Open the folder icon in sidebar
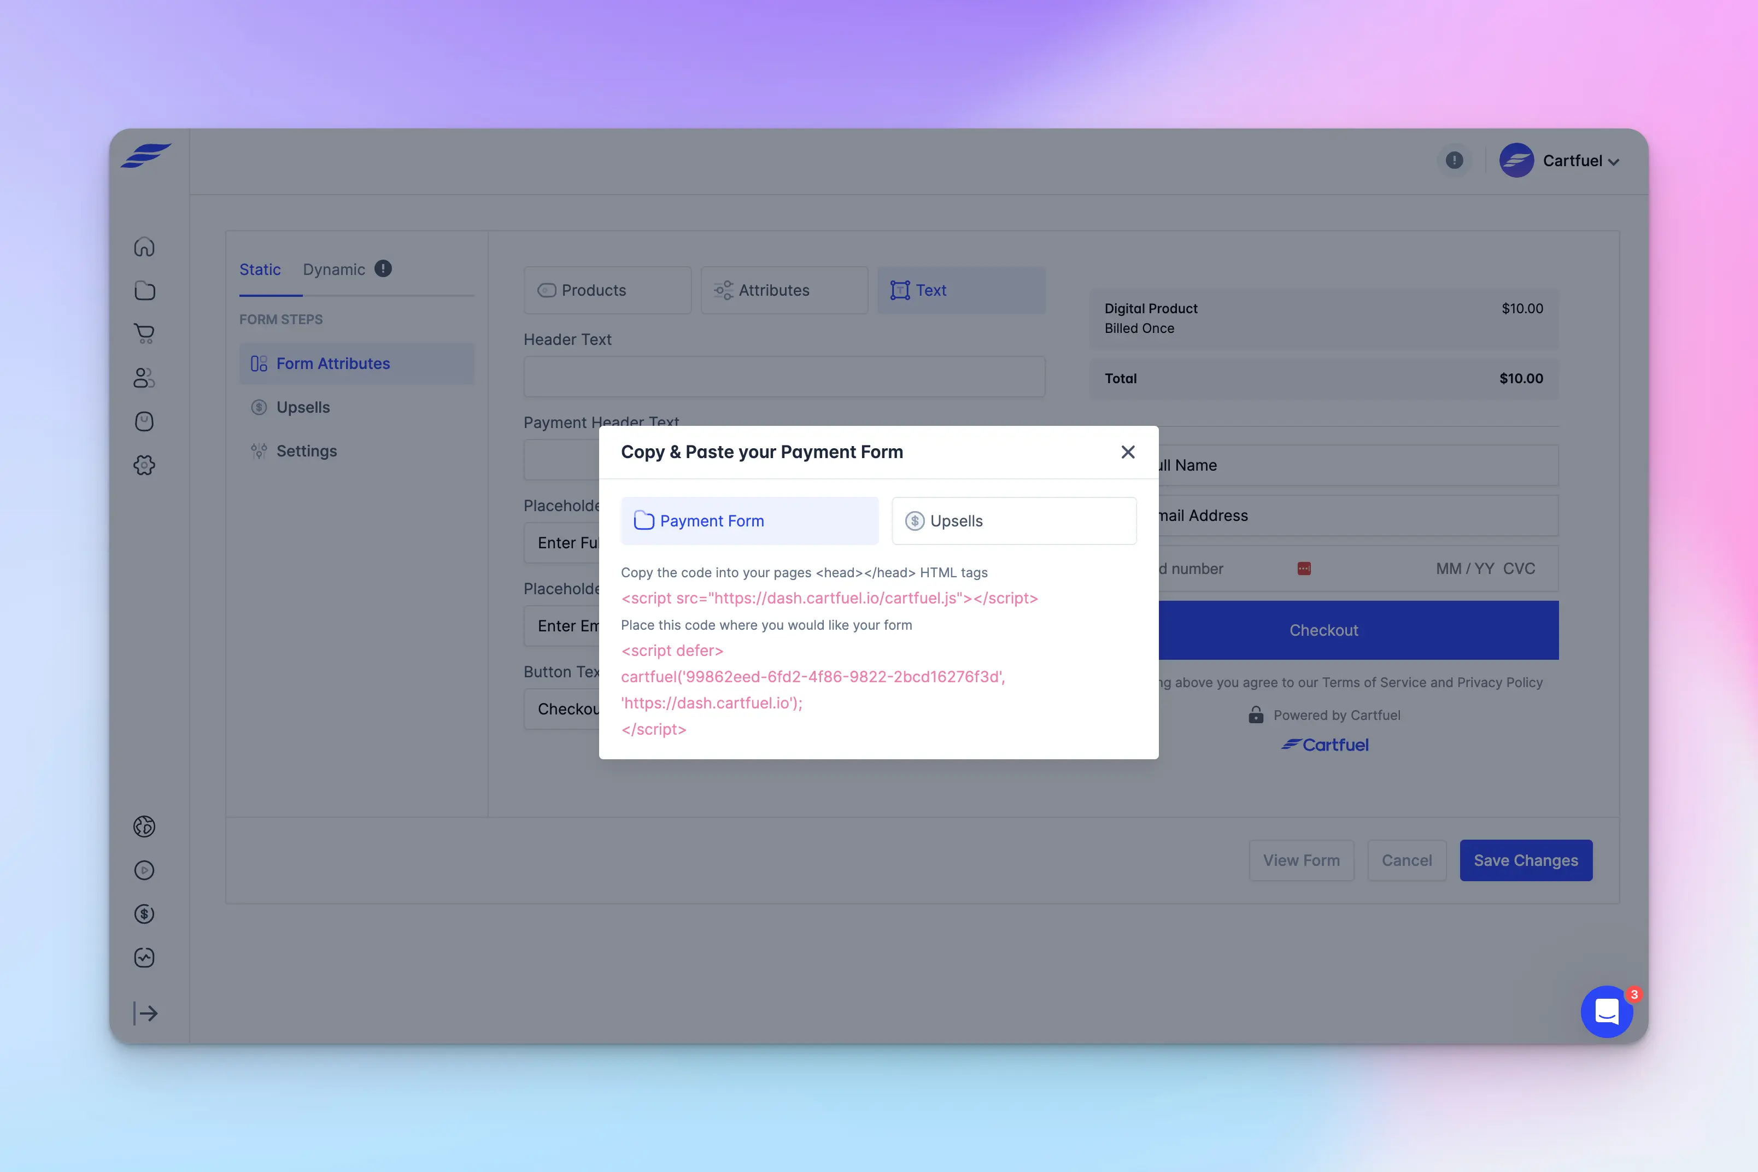 pyautogui.click(x=144, y=291)
